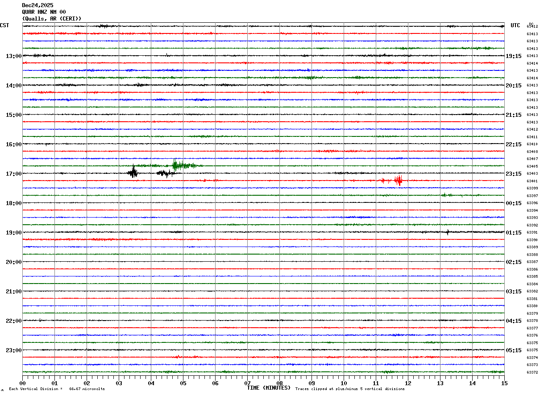Click the Each Vertical Division scale note
This screenshot has width=540, height=395.
(57, 389)
